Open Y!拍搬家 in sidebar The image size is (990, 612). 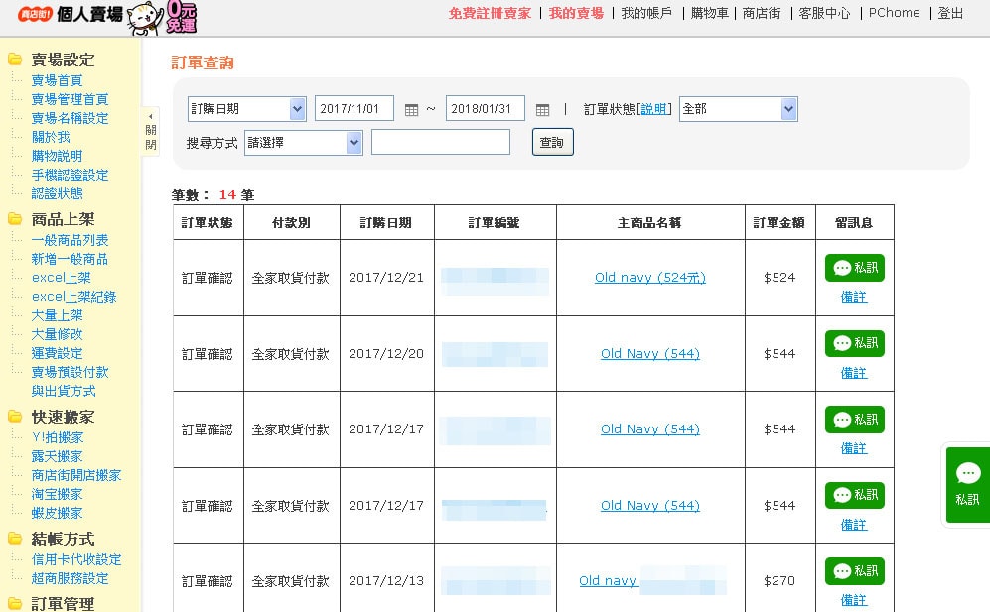coord(58,437)
